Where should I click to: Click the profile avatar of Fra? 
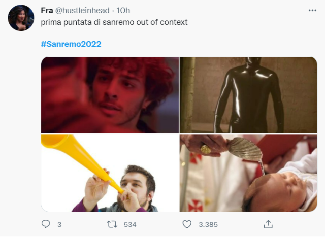(21, 18)
